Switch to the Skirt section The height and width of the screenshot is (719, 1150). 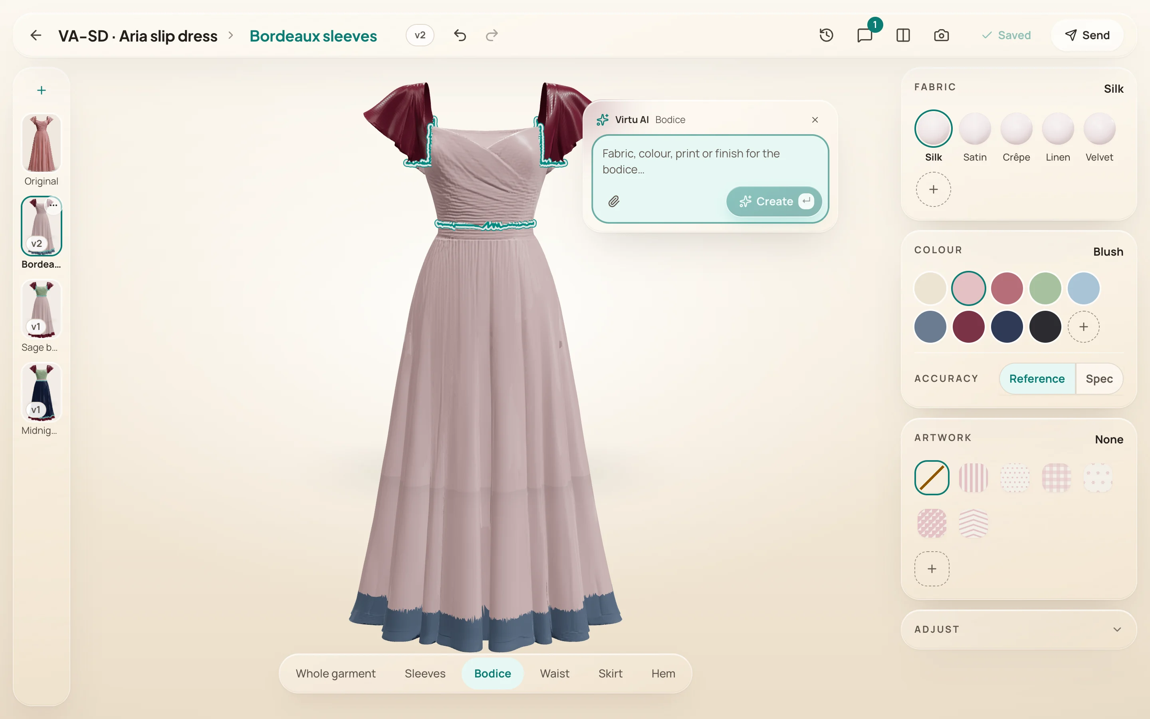(x=610, y=673)
